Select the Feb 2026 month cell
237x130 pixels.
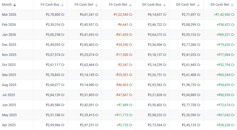click(x=9, y=25)
